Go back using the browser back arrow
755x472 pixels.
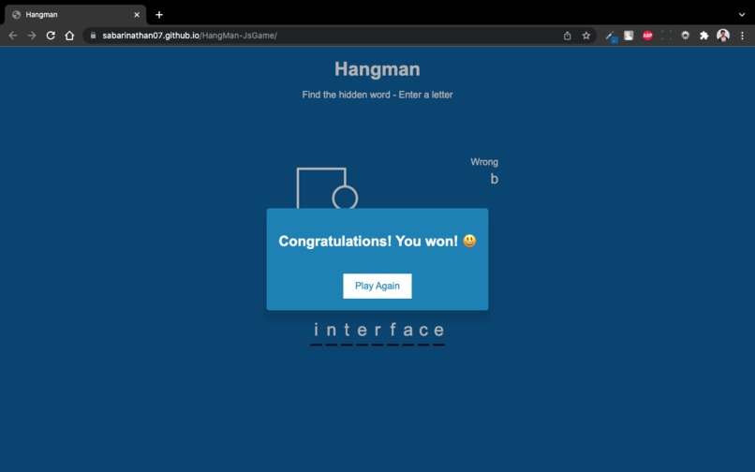tap(13, 36)
